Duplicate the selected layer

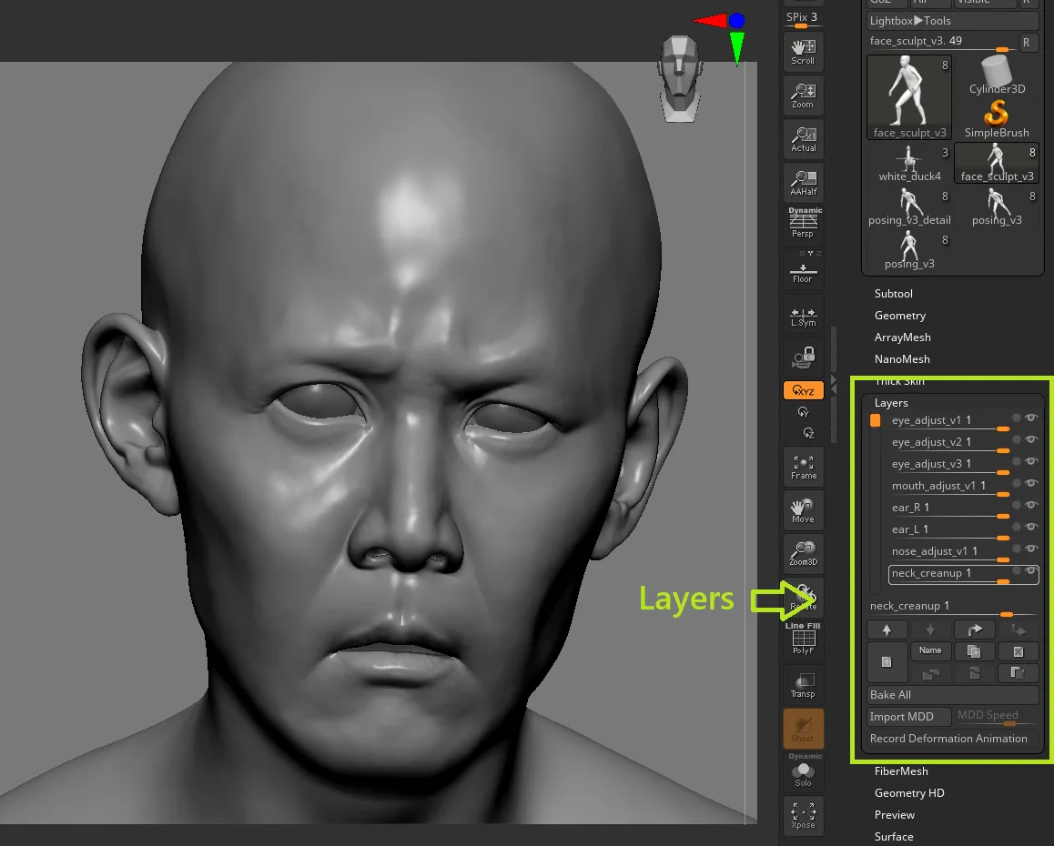(x=973, y=651)
